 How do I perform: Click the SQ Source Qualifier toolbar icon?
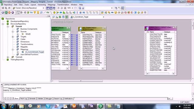[x=84, y=12]
